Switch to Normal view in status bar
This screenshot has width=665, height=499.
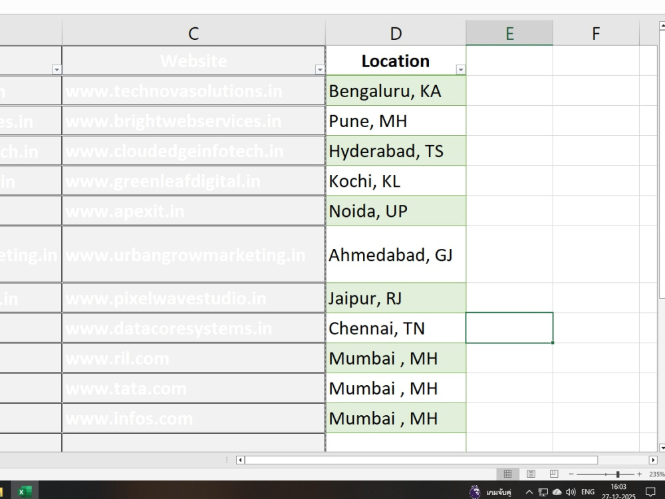507,474
